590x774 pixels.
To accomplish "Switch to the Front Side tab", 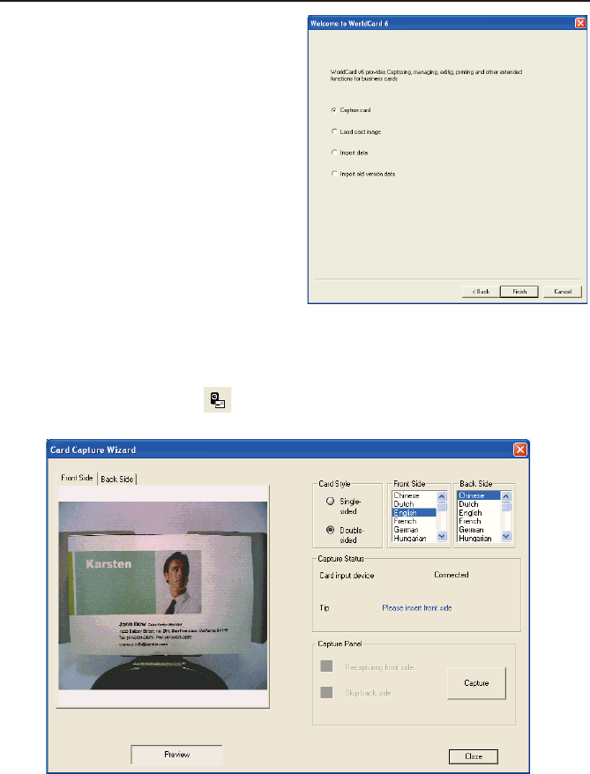I will point(77,478).
